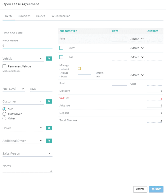This screenshot has width=166, height=195.
Task: Check the Mileage Included yellow checkbox
Action: pyautogui.click(x=79, y=68)
